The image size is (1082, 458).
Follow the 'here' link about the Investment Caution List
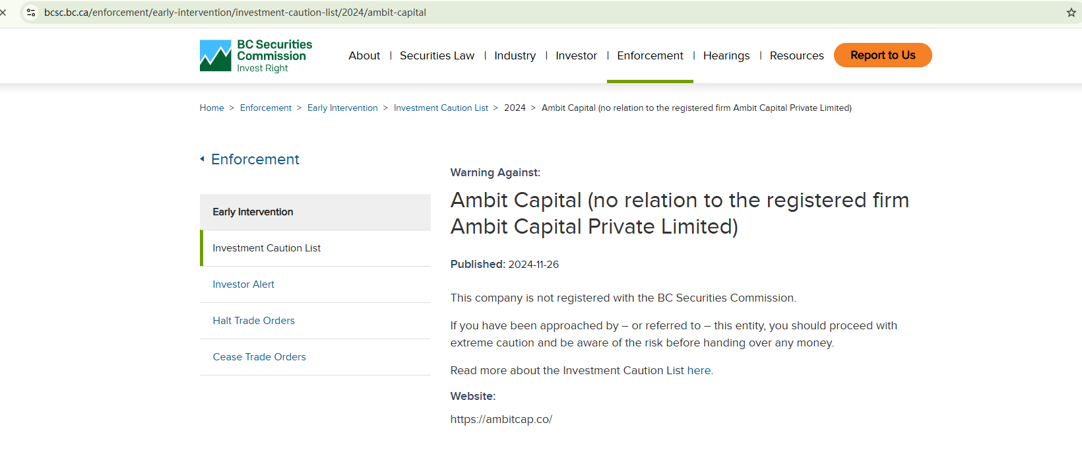click(x=699, y=370)
